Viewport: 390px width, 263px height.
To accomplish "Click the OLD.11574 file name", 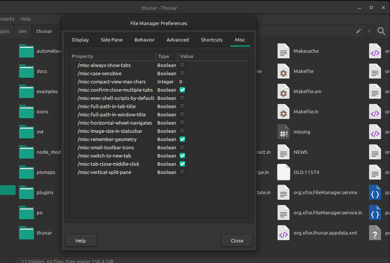I will point(306,172).
